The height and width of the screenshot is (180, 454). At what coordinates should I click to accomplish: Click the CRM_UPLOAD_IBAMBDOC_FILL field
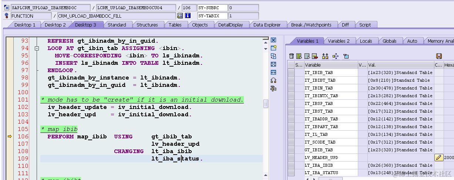pos(117,16)
